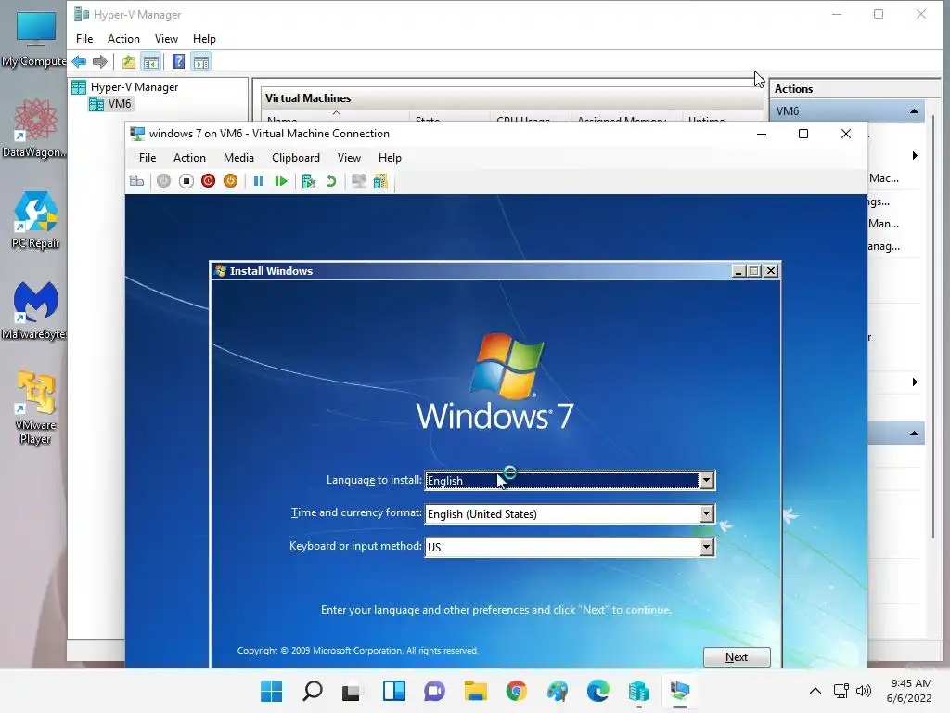Open Microsoft Edge on taskbar
This screenshot has height=713, width=950.
coord(598,691)
